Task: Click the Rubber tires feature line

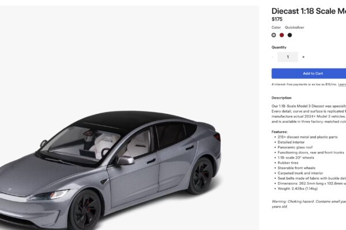Action: (288, 163)
